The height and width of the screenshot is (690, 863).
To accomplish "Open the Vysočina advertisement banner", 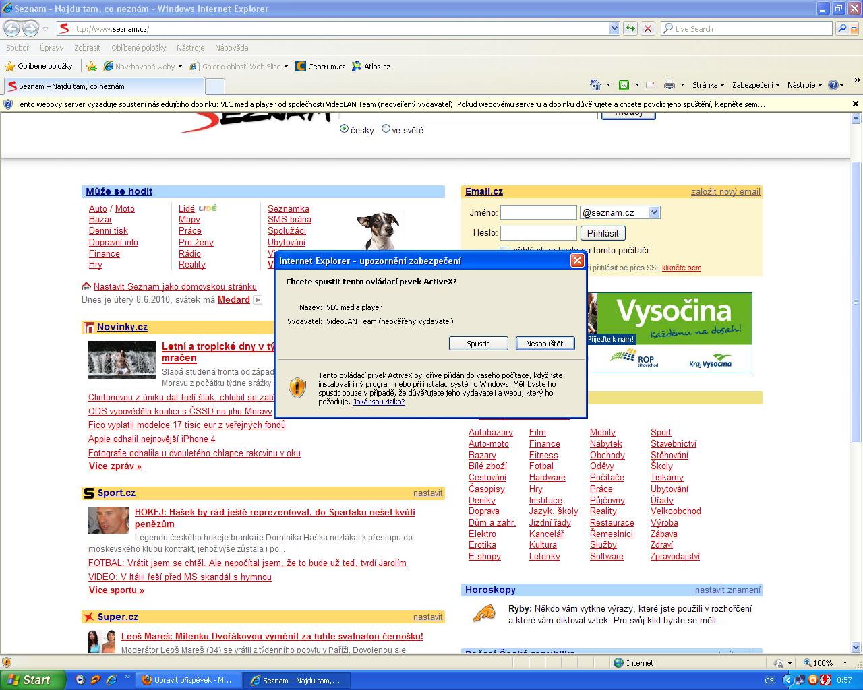I will [669, 333].
